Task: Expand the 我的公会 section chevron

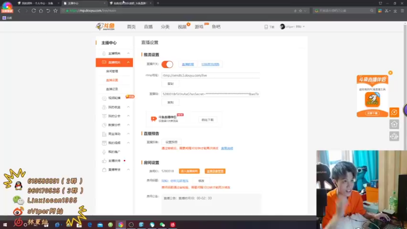Action: (128, 116)
